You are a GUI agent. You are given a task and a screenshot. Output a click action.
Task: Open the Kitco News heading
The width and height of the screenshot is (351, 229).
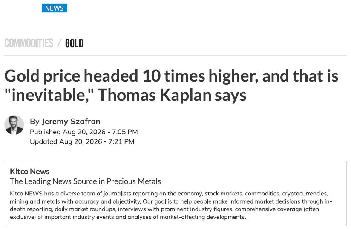click(x=29, y=171)
